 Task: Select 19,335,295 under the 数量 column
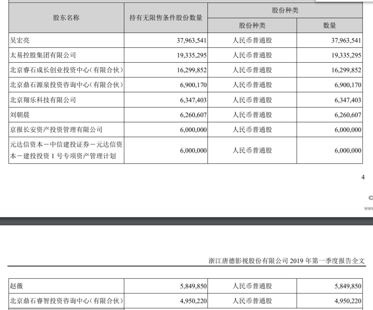(x=346, y=55)
